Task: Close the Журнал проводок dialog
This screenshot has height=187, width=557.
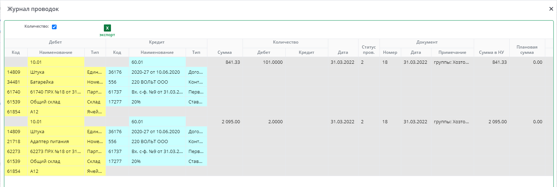Action: [551, 9]
